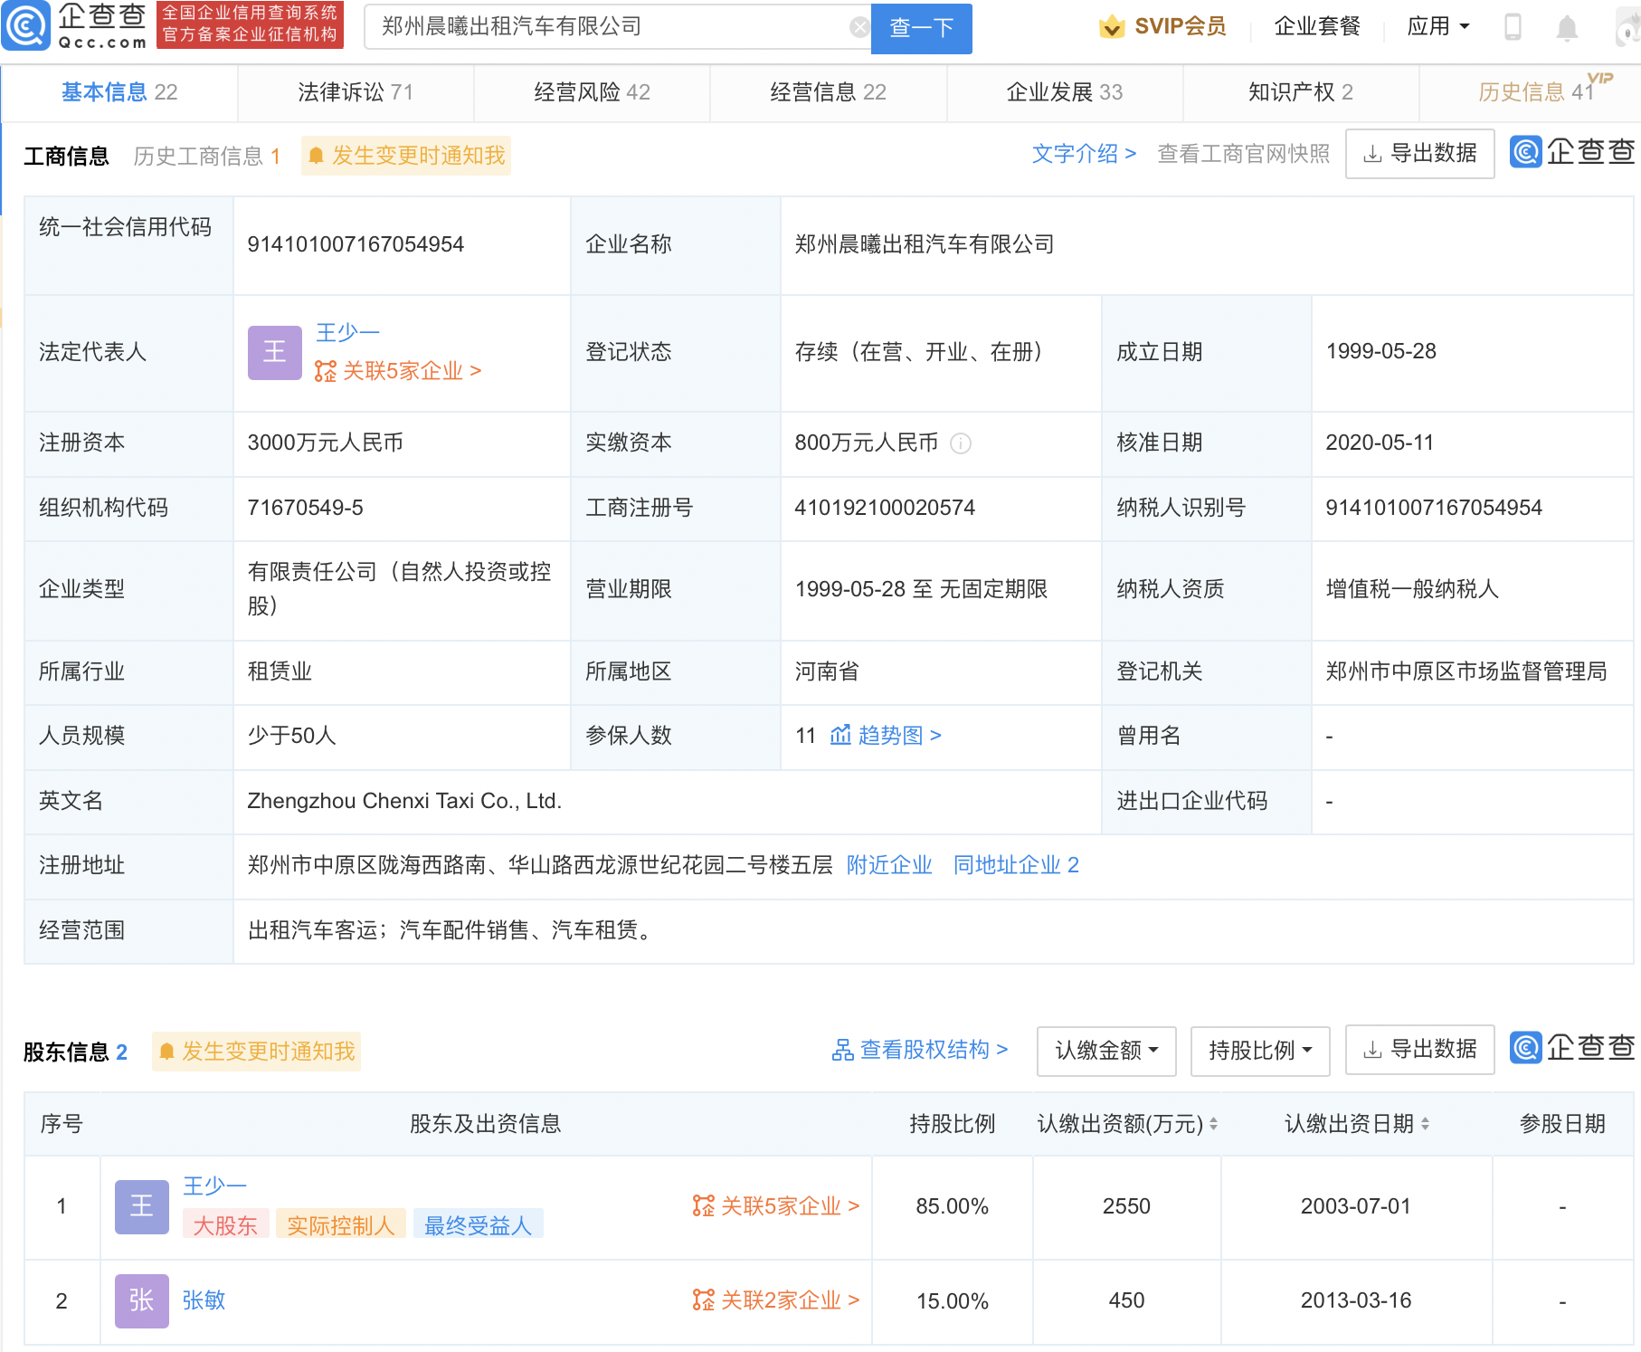Export 股东信息 data with 导出数据
The image size is (1641, 1352).
(x=1419, y=1050)
